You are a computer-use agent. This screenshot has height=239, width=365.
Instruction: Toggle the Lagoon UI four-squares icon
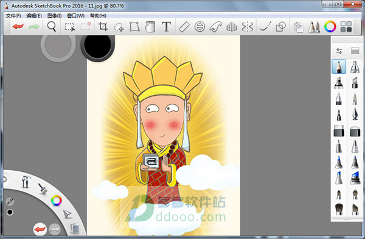346,27
